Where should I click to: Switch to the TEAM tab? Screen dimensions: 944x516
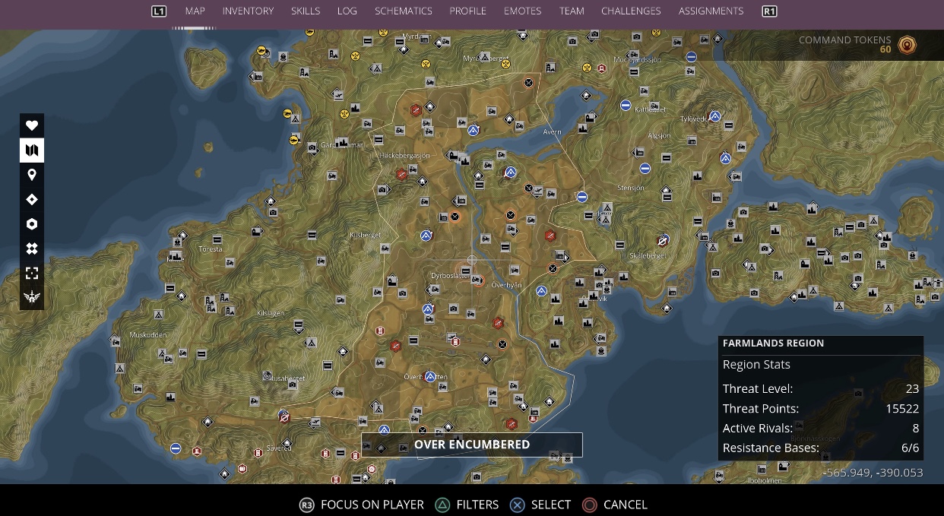pos(572,11)
